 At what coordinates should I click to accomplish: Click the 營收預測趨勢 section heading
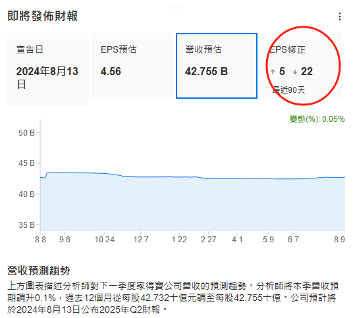pos(39,271)
